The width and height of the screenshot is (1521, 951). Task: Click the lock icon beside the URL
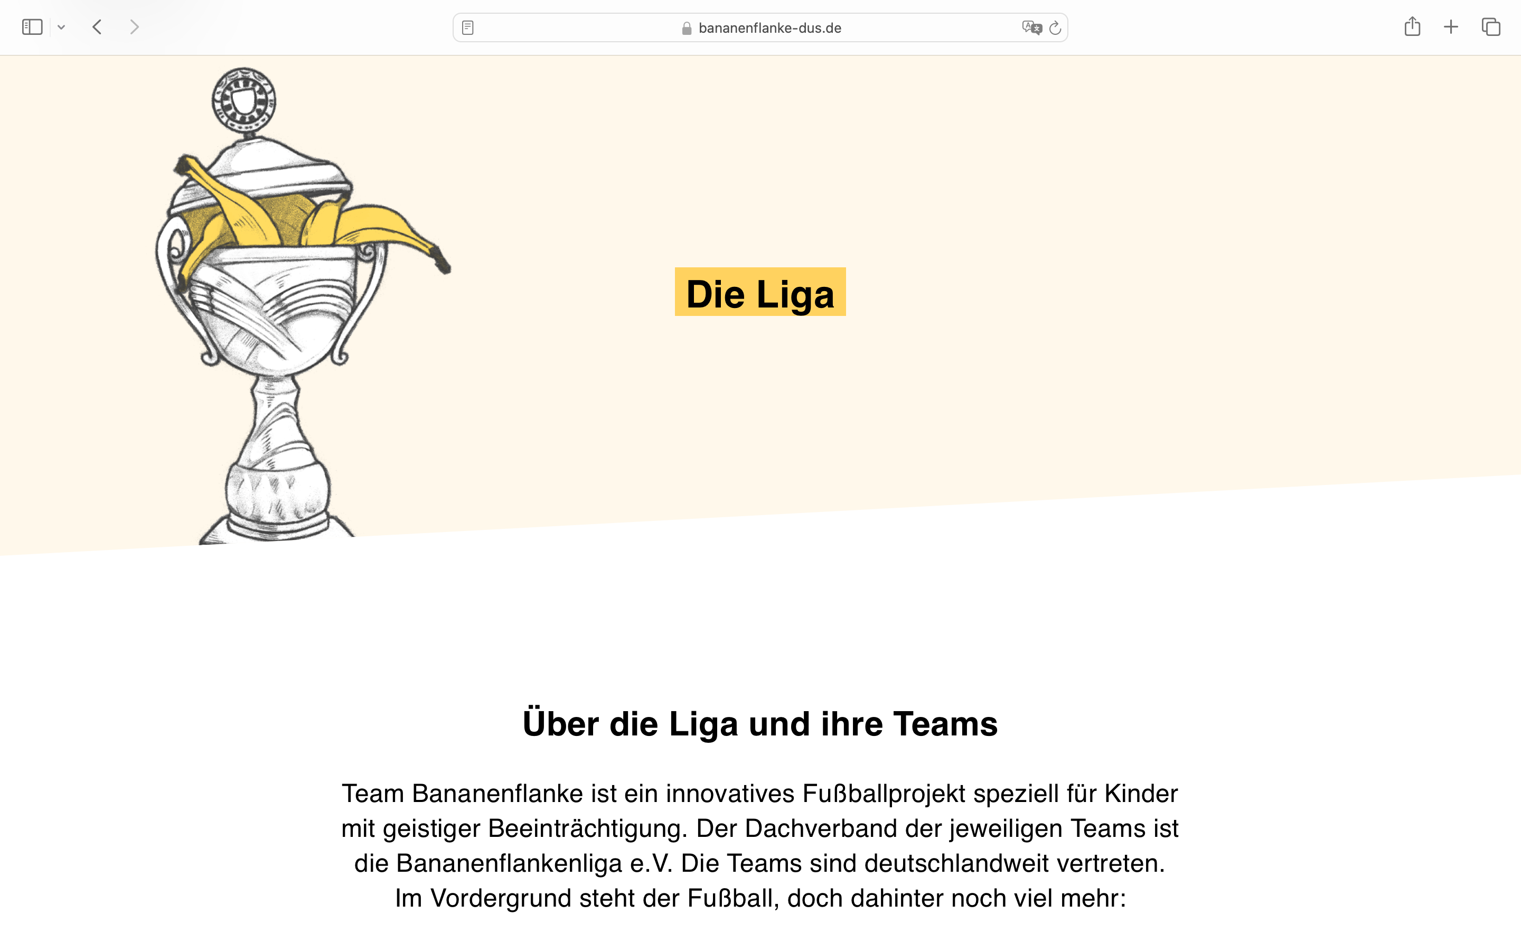[687, 29]
